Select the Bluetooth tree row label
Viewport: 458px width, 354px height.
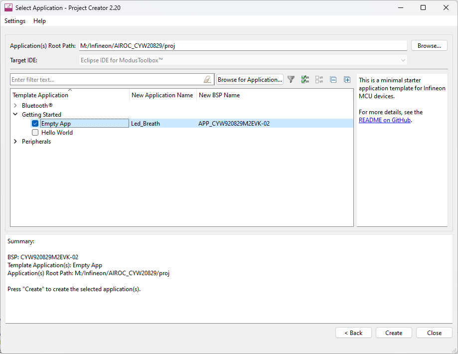tap(37, 106)
